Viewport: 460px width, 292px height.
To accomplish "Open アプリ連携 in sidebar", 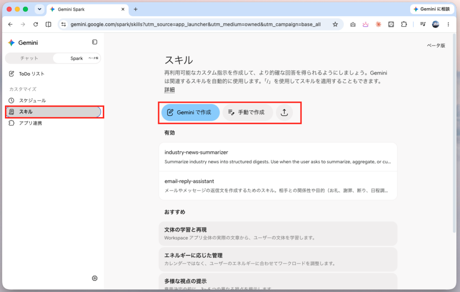I will tap(54, 123).
